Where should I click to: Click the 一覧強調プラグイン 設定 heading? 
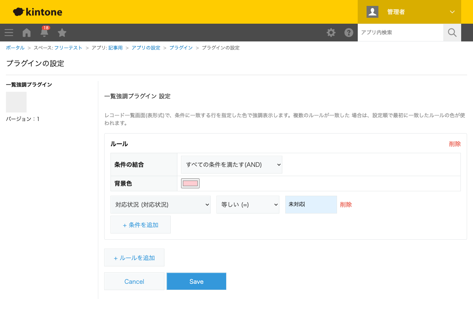point(137,96)
